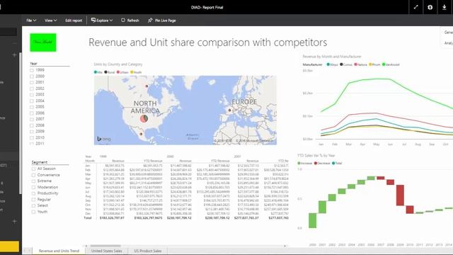The height and width of the screenshot is (255, 453).
Task: Check the Youth segment checkbox
Action: tap(33, 212)
